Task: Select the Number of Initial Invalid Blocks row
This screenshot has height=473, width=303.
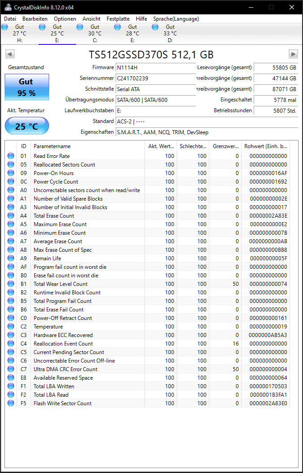Action: [x=147, y=207]
